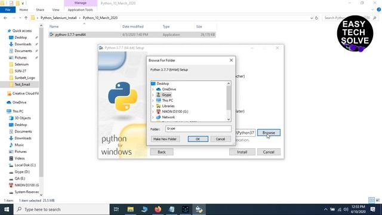Screen dimensions: 382x215
Task: Expand NIKON D3100 node in folder tree
Action: point(153,112)
